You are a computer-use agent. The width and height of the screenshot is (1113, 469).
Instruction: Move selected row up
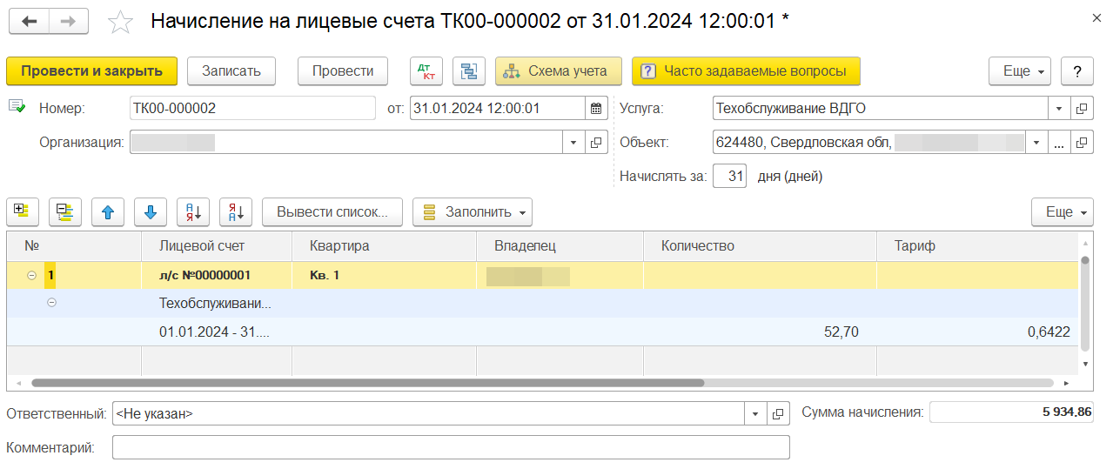coord(108,211)
